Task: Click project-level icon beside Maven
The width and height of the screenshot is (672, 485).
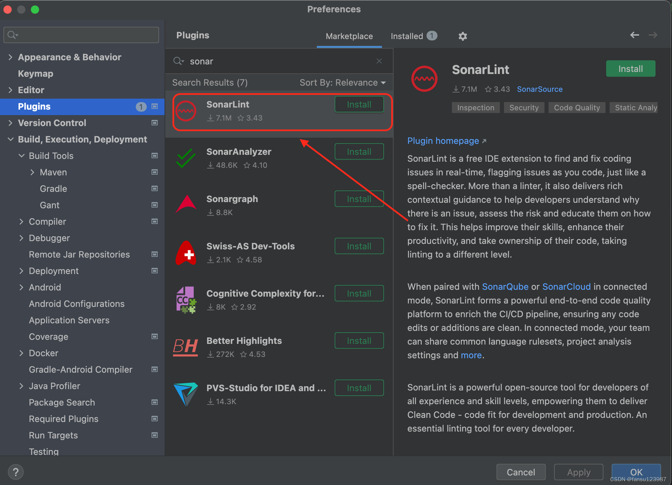Action: (155, 172)
